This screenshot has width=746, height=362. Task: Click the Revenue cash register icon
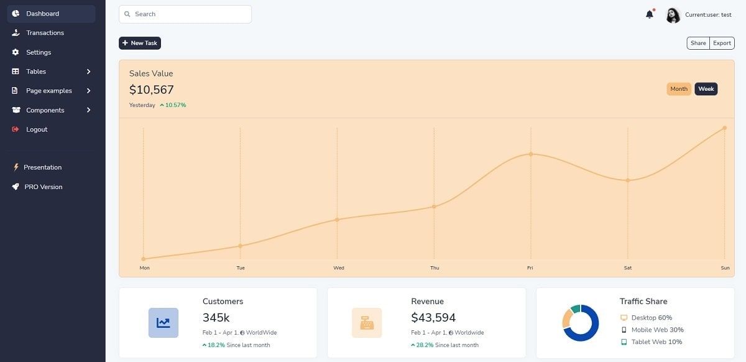pos(367,322)
